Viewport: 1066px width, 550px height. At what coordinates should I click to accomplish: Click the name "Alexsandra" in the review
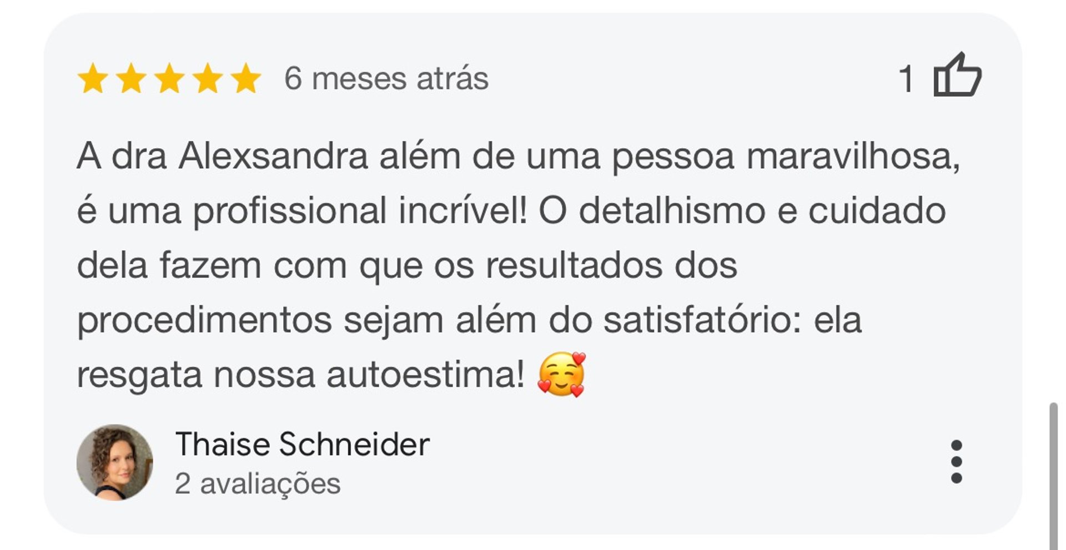coord(273,156)
